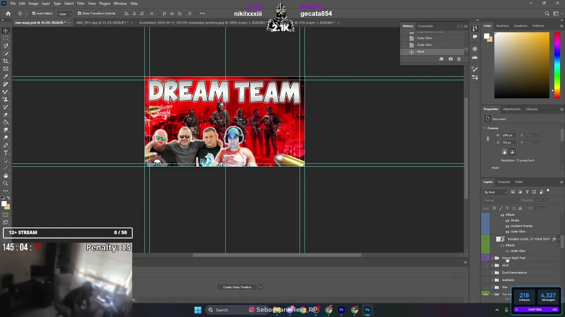
Task: Open the Comments dock icon
Action: pyautogui.click(x=475, y=37)
